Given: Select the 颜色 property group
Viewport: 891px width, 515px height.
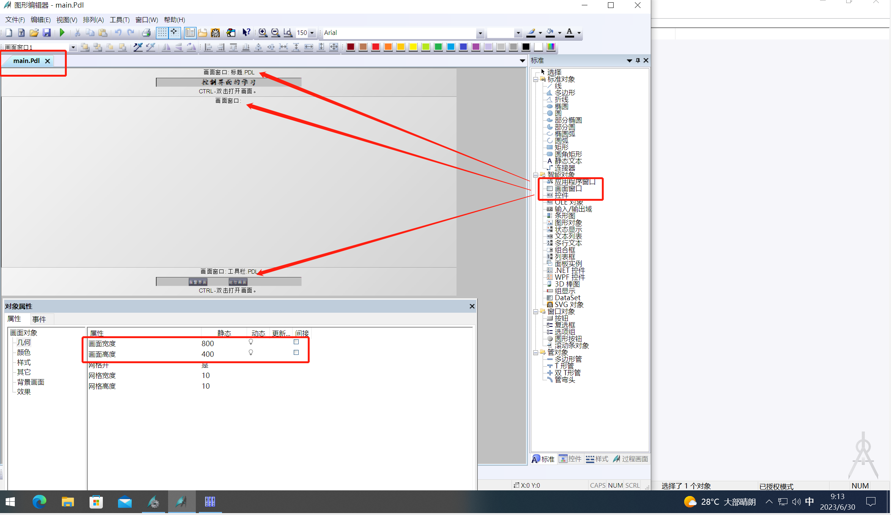Looking at the screenshot, I should [24, 352].
